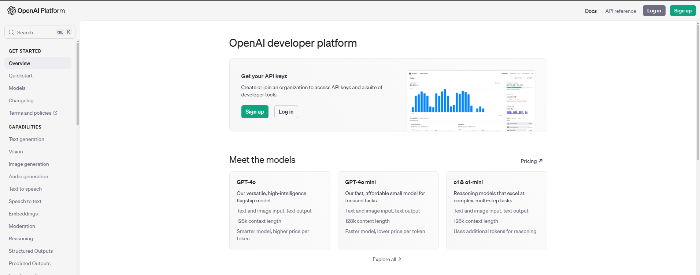Click the external link icon beside Terms and policies

coord(55,113)
